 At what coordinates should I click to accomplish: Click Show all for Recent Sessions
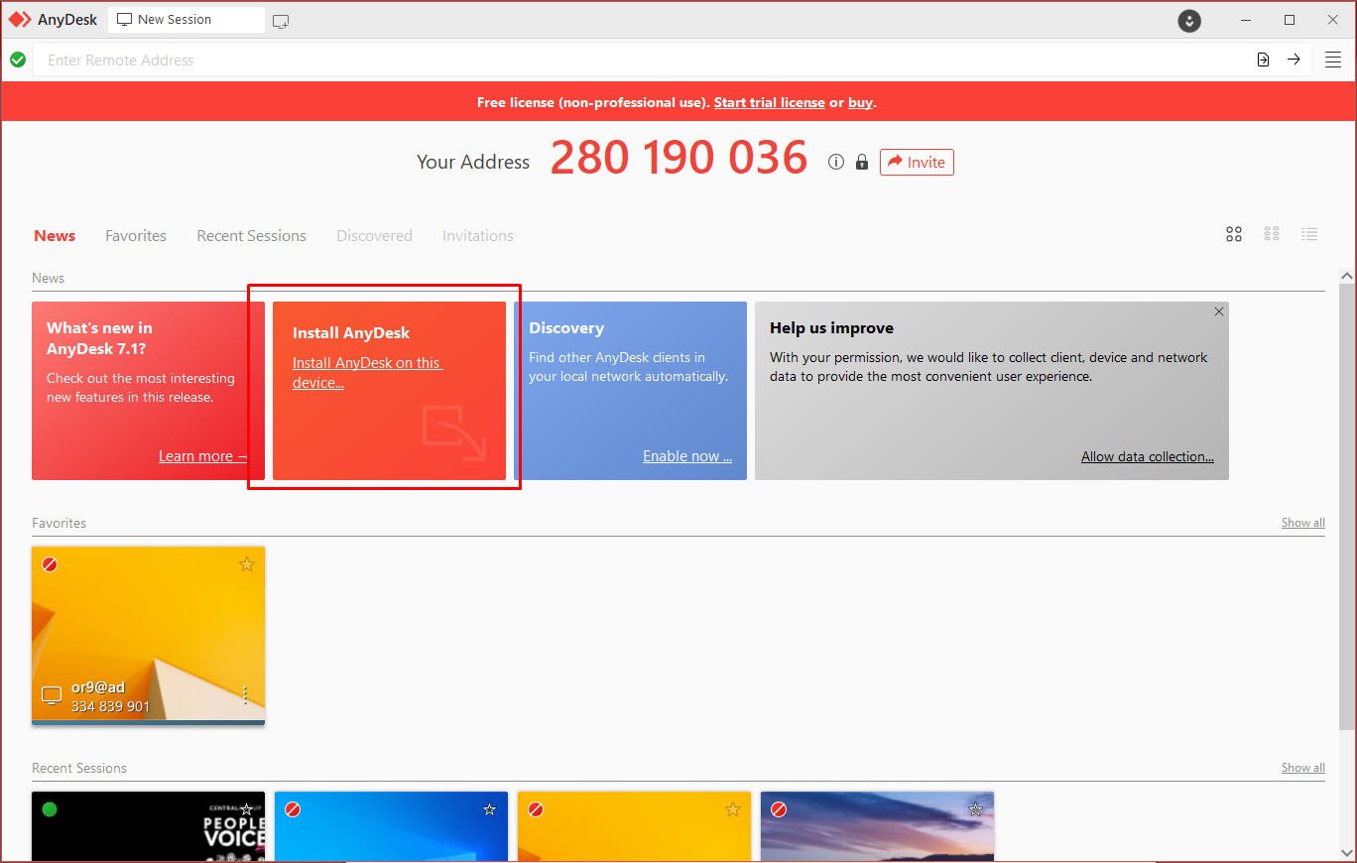click(1302, 768)
